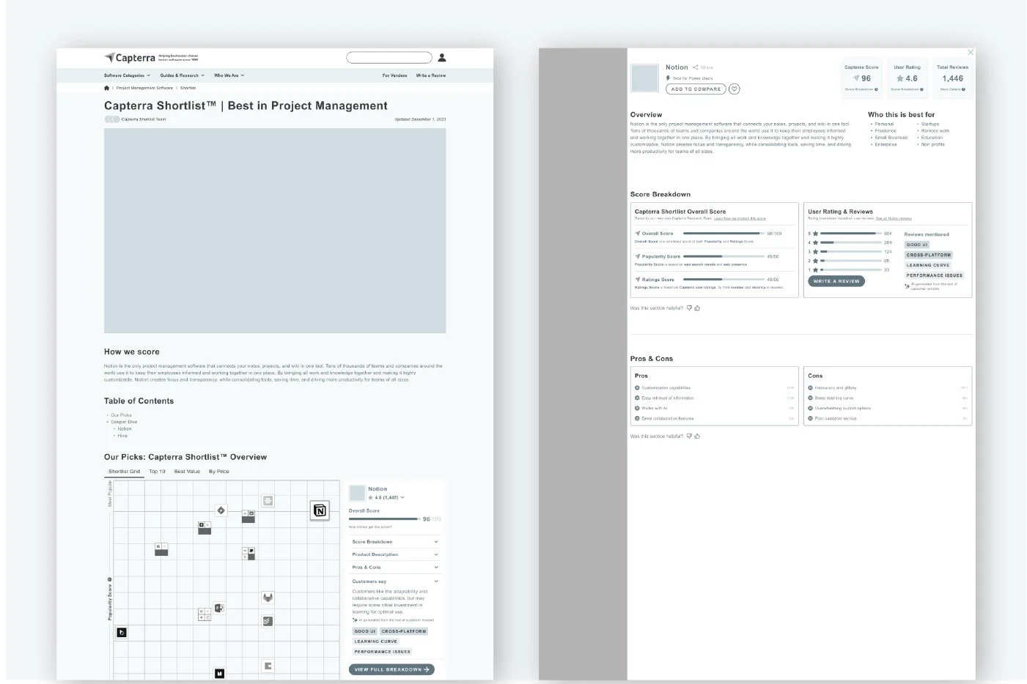
Task: Select the black b logo tile on the grid
Action: point(122,633)
